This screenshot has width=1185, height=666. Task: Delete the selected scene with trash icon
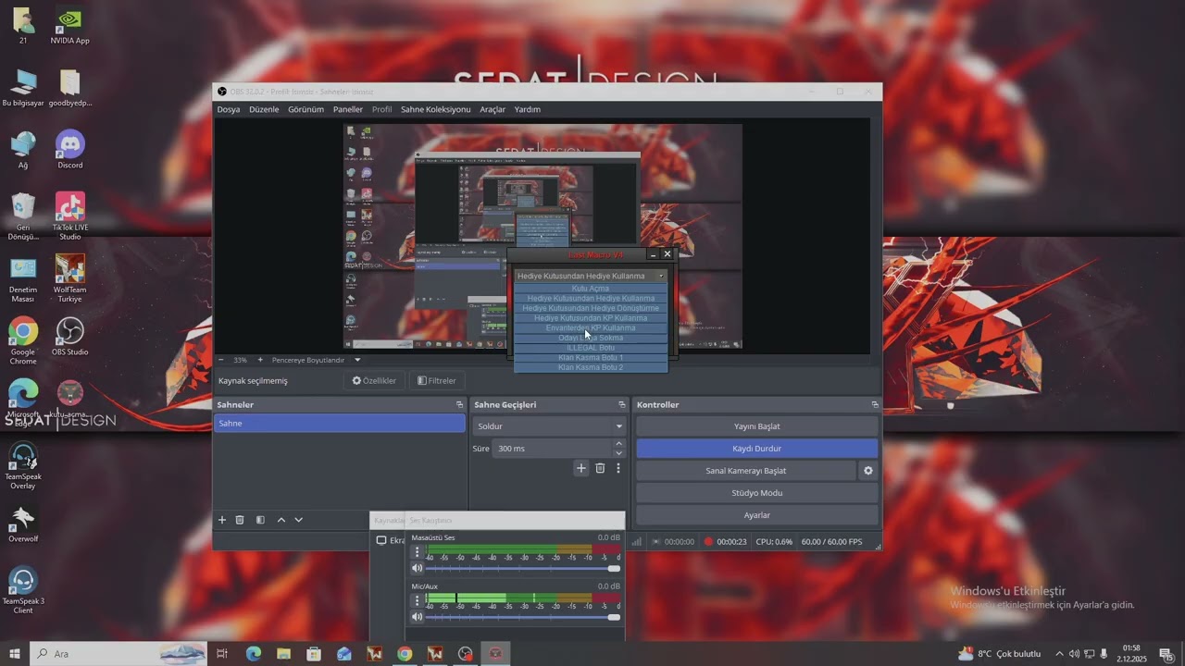[x=240, y=520]
